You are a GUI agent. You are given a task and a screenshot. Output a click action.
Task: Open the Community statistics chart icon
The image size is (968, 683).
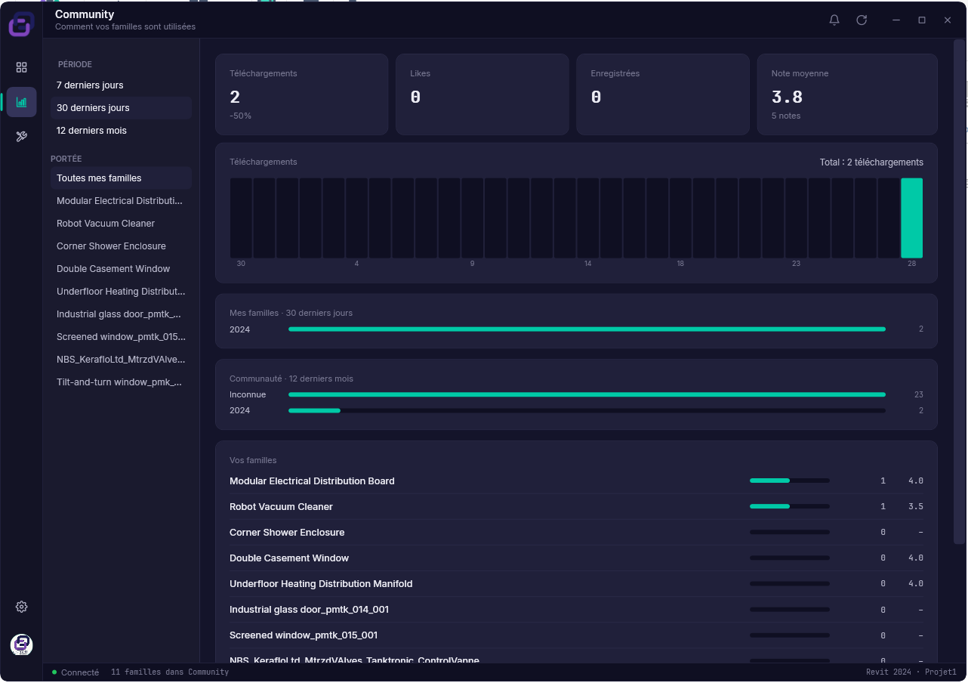coord(21,102)
